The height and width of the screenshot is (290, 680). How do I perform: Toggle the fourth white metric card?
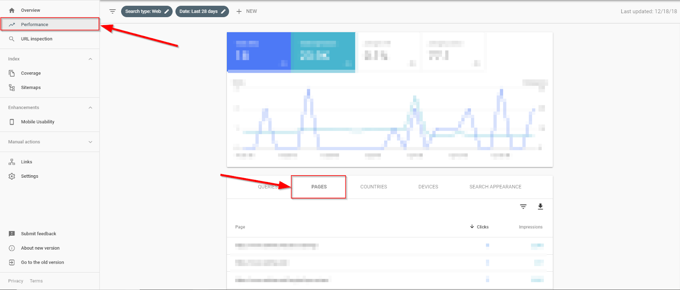coord(453,51)
